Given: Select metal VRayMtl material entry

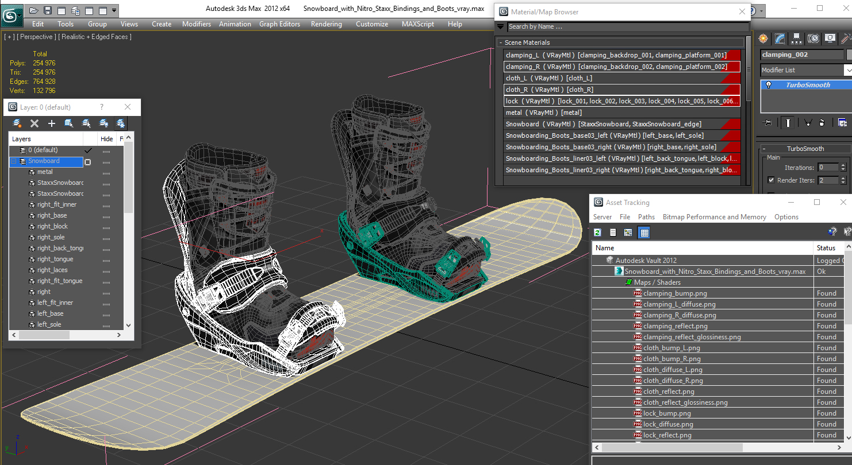Looking at the screenshot, I should 622,113.
